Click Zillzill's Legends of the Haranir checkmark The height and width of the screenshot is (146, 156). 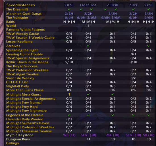coord(113,115)
